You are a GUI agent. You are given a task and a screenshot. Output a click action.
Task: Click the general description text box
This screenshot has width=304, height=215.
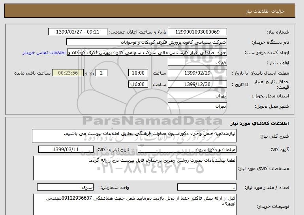click(x=134, y=136)
